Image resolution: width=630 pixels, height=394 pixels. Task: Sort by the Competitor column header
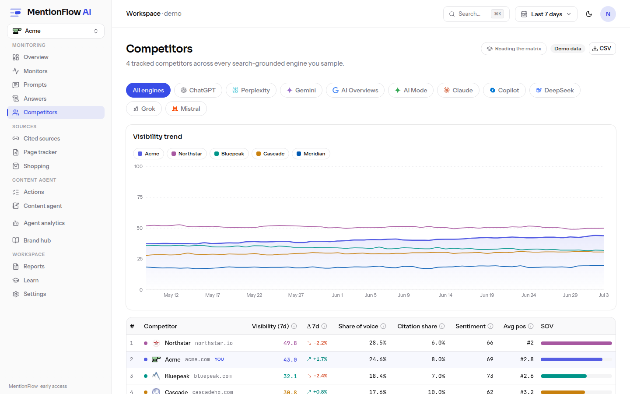click(160, 326)
